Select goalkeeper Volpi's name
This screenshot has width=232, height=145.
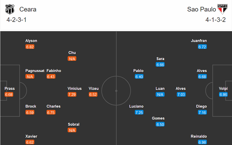pos(223,89)
